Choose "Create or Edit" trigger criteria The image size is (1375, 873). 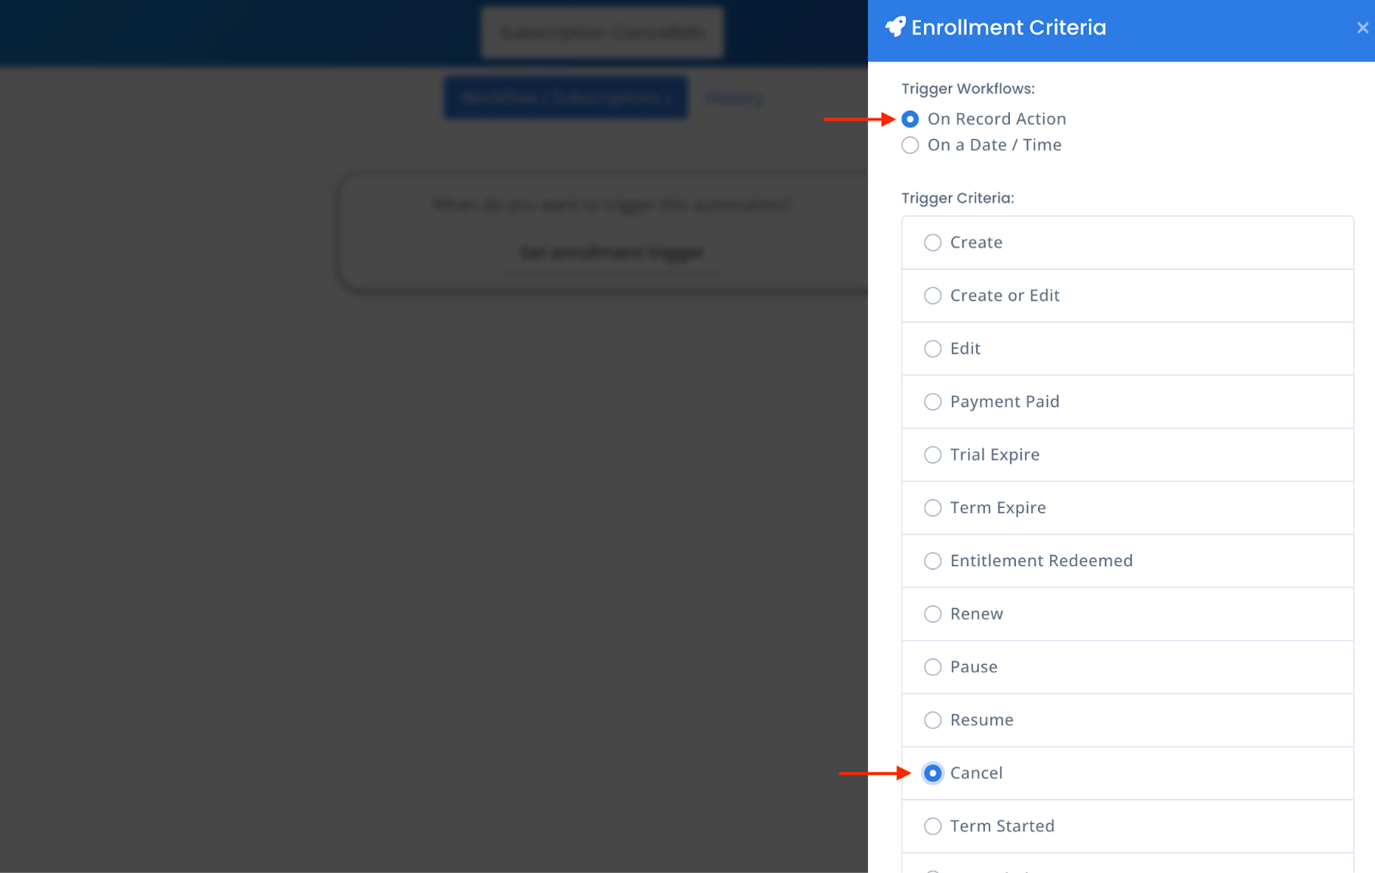tap(932, 296)
